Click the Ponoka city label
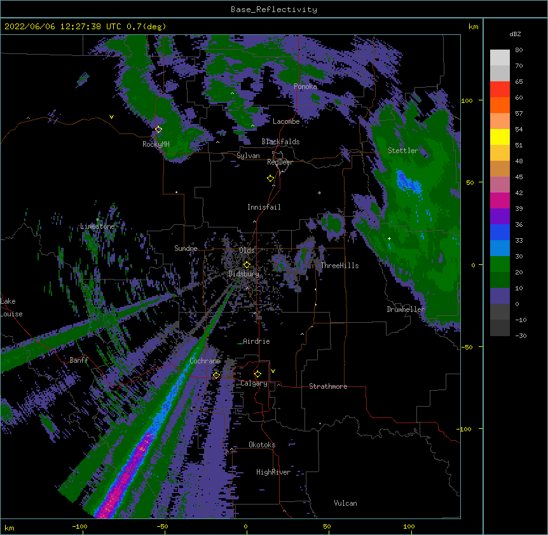This screenshot has height=535, width=548. point(305,86)
